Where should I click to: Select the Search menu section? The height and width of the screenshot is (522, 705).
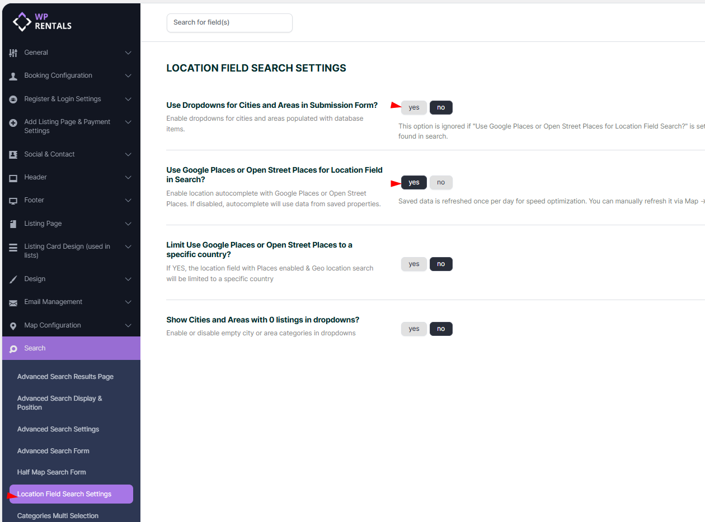coord(71,348)
